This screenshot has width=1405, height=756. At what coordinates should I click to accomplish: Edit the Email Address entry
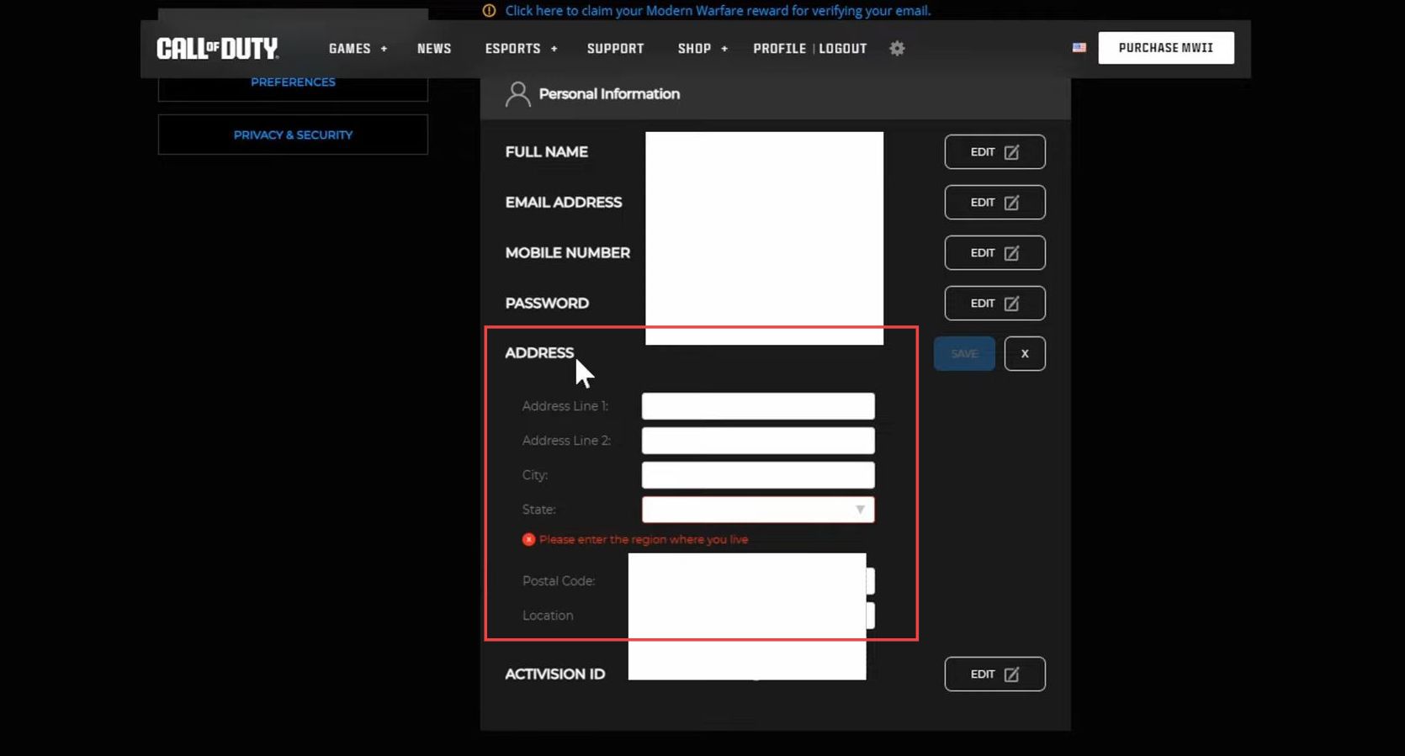[x=994, y=203]
